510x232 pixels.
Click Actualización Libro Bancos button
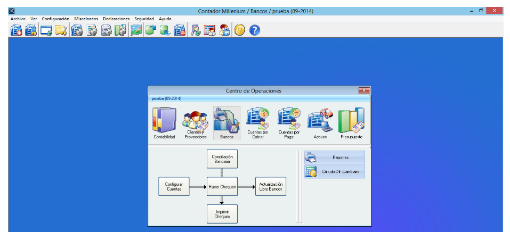[271, 187]
